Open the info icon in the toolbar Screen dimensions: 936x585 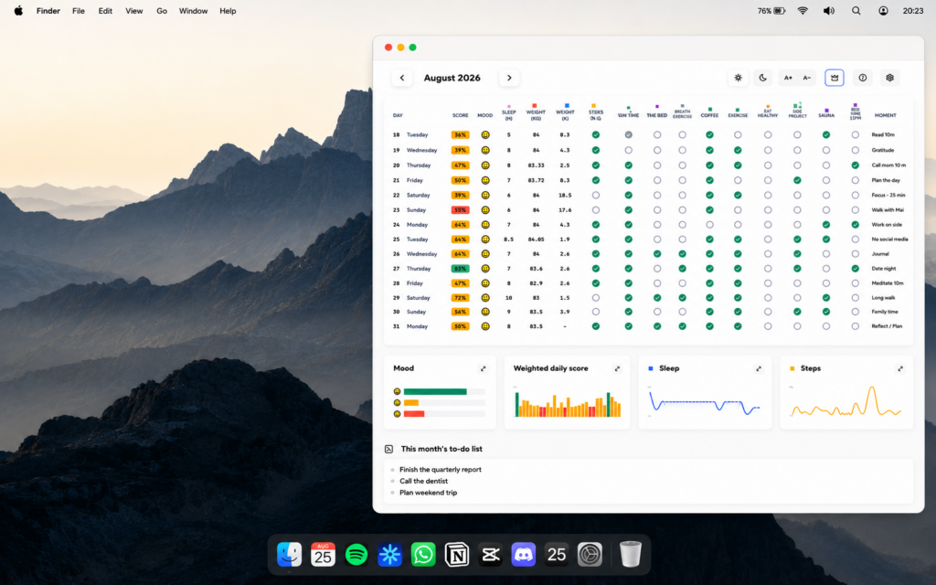click(x=863, y=78)
